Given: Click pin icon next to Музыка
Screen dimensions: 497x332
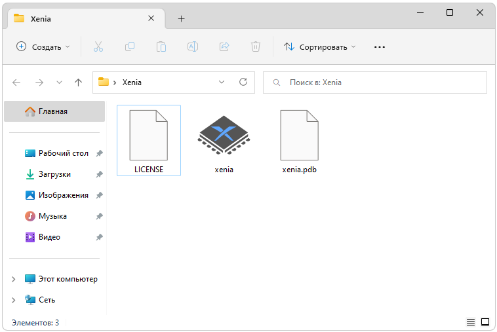Looking at the screenshot, I should (100, 216).
